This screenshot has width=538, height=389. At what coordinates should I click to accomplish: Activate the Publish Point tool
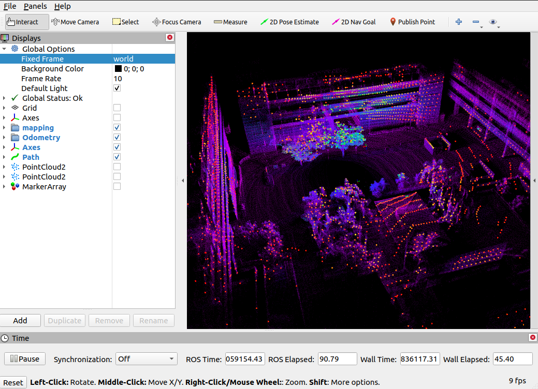tap(412, 22)
